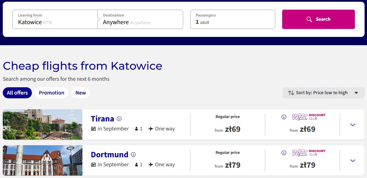367x178 pixels.
Task: Click the info icon next to Dortmund
Action: 133,155
